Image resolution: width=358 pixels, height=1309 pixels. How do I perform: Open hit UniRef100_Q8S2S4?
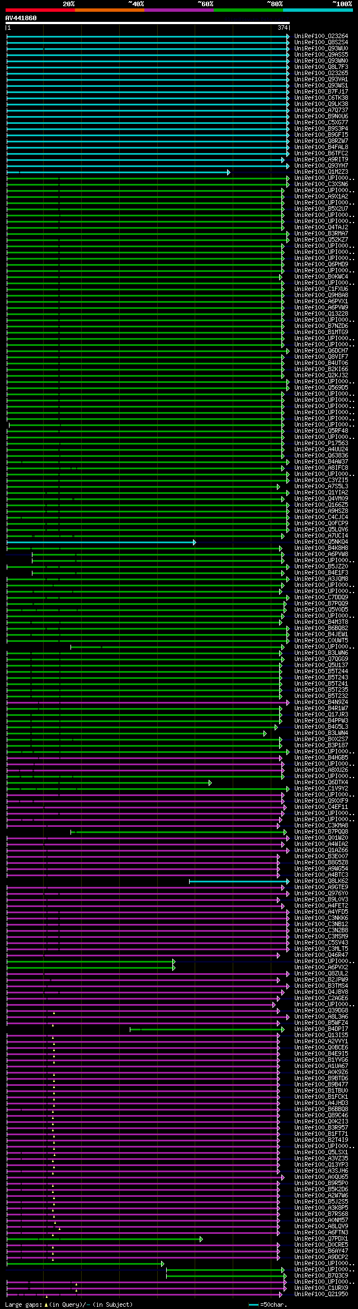pyautogui.click(x=321, y=42)
